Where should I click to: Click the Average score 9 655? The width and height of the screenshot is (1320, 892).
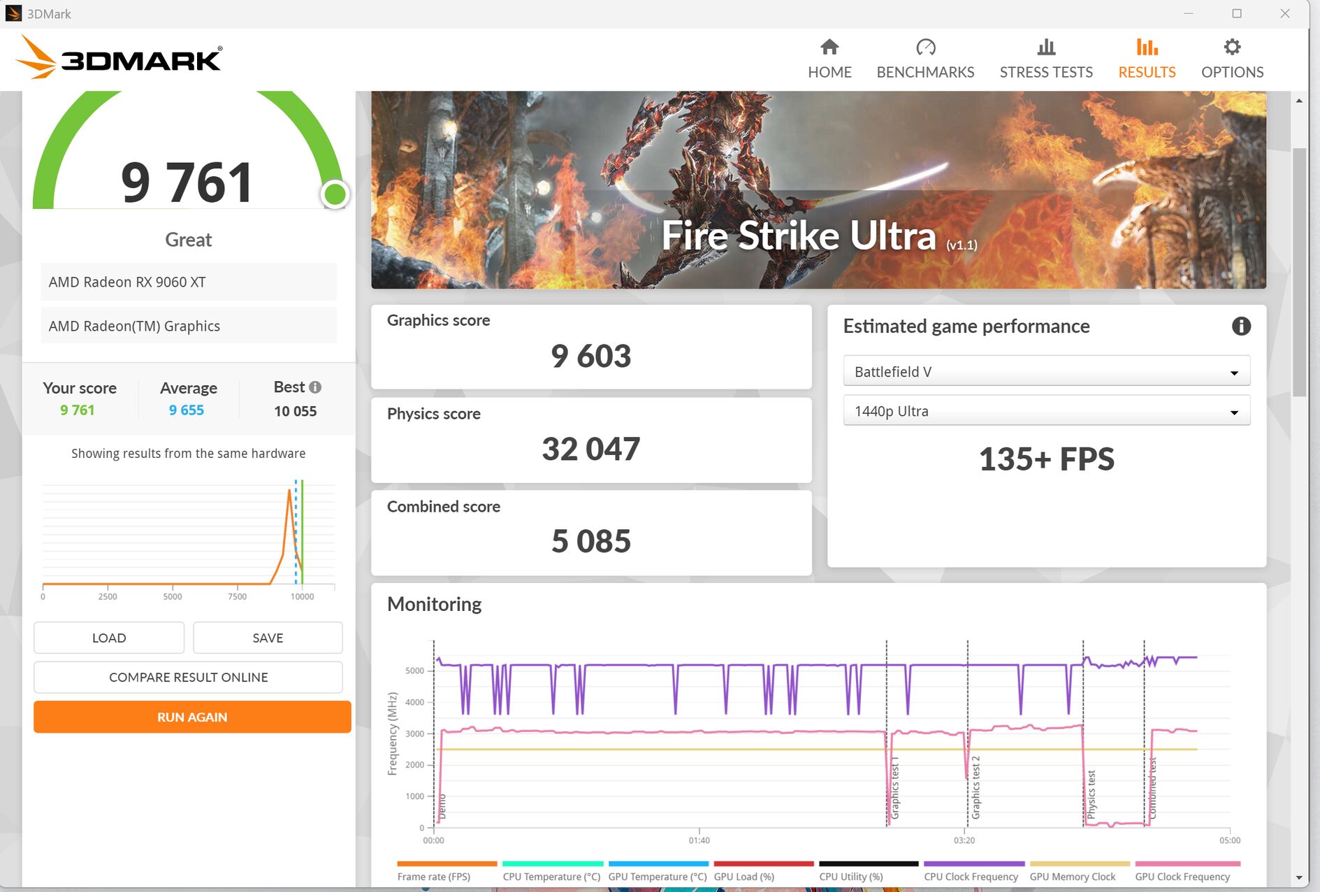187,410
